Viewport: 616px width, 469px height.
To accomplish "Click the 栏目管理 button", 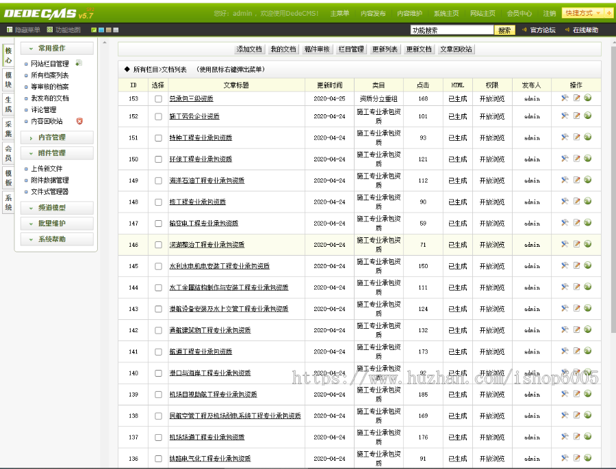I will tap(351, 49).
